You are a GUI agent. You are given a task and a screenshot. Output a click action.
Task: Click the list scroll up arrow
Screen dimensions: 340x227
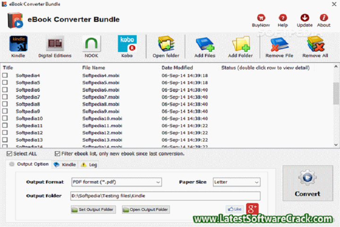(x=336, y=67)
